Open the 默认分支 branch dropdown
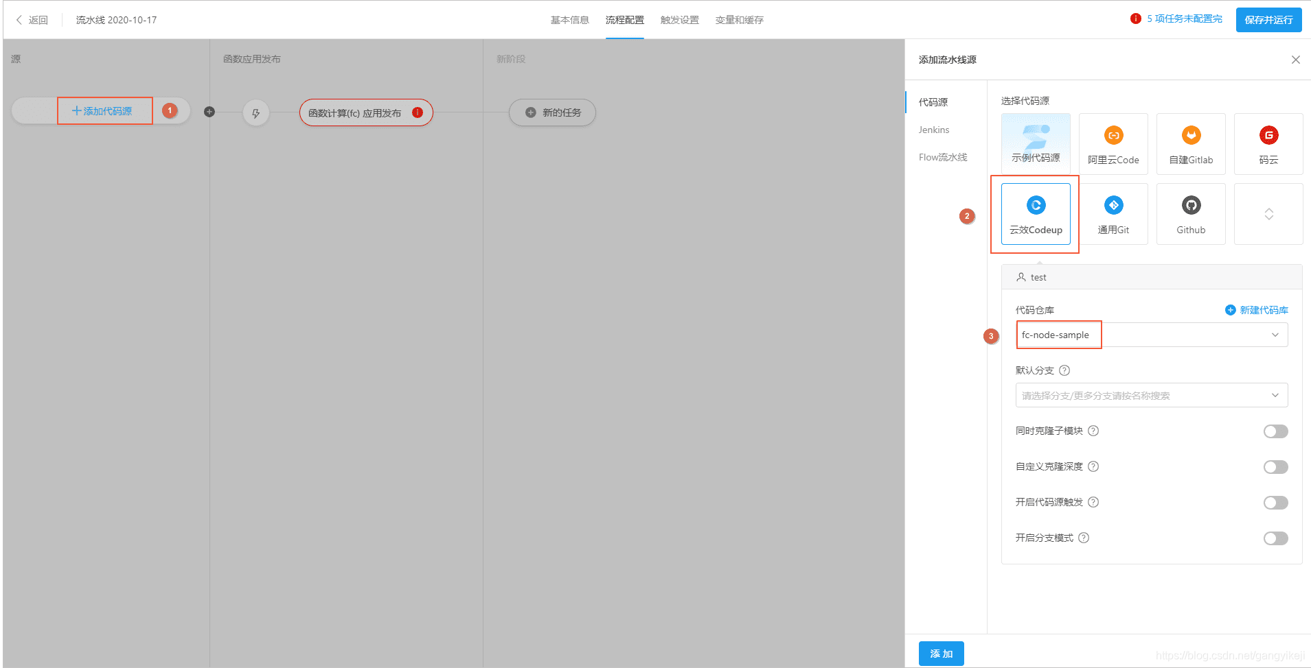The image size is (1311, 668). [x=1152, y=395]
